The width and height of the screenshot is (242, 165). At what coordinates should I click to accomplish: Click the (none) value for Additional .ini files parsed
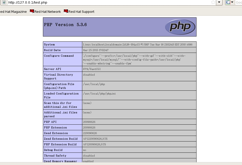click(87, 112)
